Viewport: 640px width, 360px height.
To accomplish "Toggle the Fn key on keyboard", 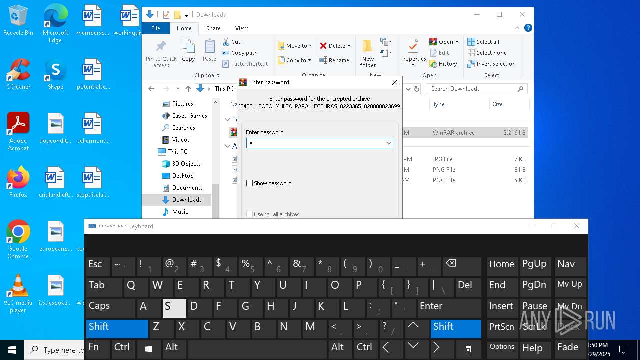I will (x=98, y=349).
